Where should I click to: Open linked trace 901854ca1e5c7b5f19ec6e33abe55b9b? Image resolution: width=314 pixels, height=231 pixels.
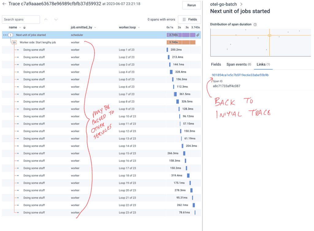(240, 75)
